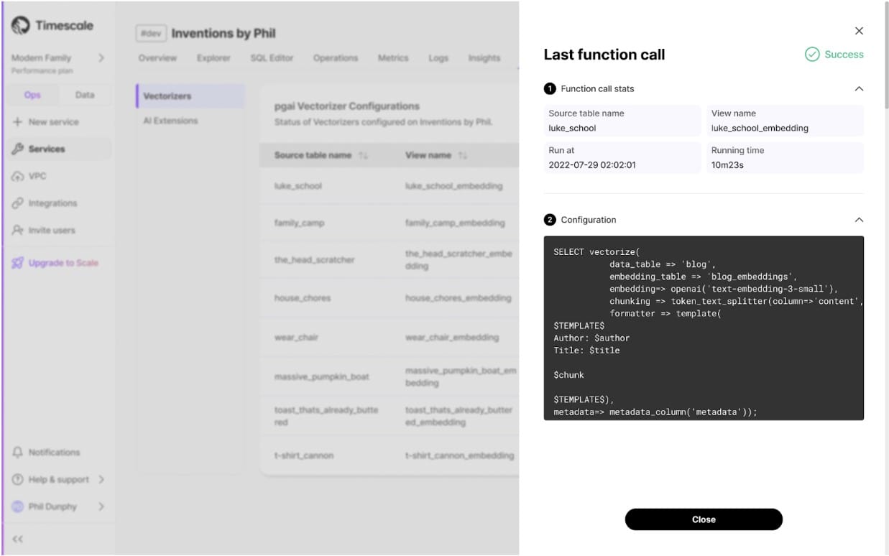Collapse the Function call stats section
The height and width of the screenshot is (556, 889).
click(858, 89)
